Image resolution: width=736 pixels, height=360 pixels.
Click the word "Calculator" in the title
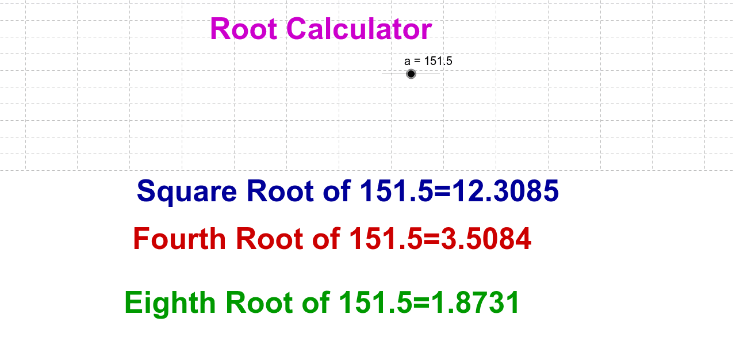[x=359, y=29]
